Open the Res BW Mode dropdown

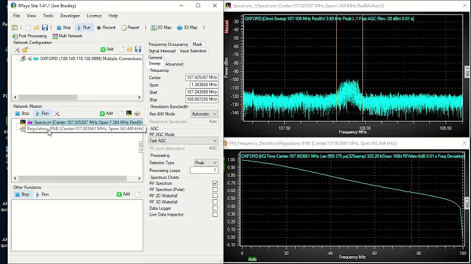tap(204, 114)
